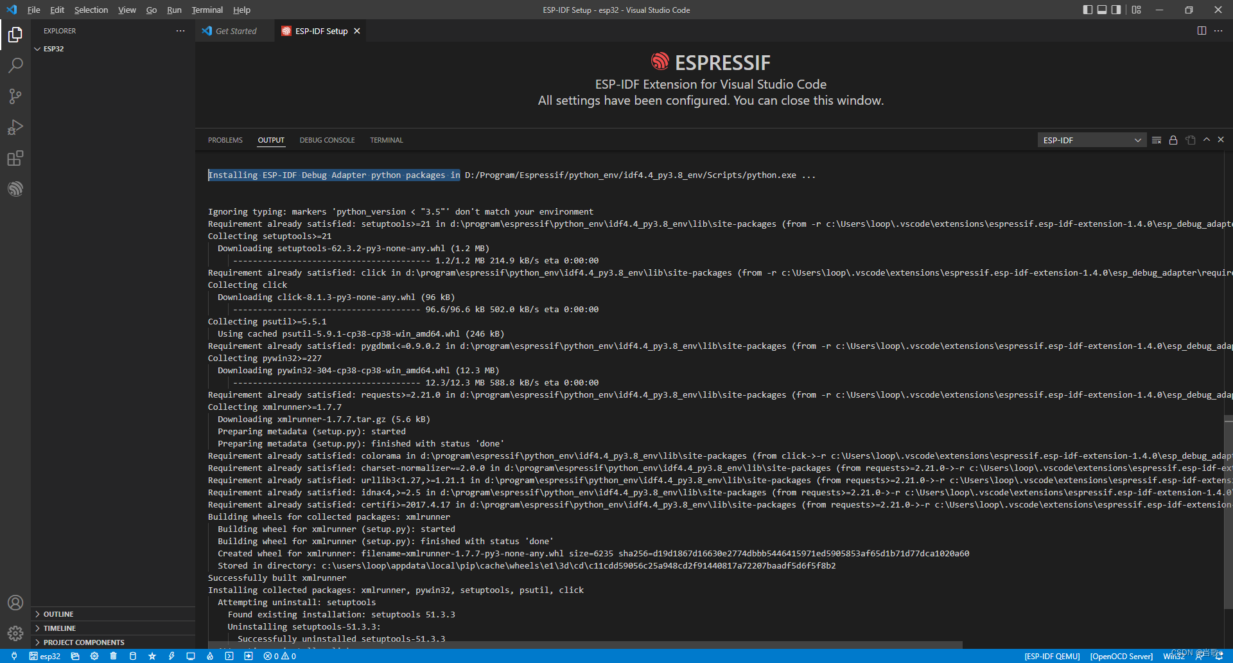Click the errors and warnings count
Viewport: 1233px width, 663px height.
pyautogui.click(x=279, y=656)
